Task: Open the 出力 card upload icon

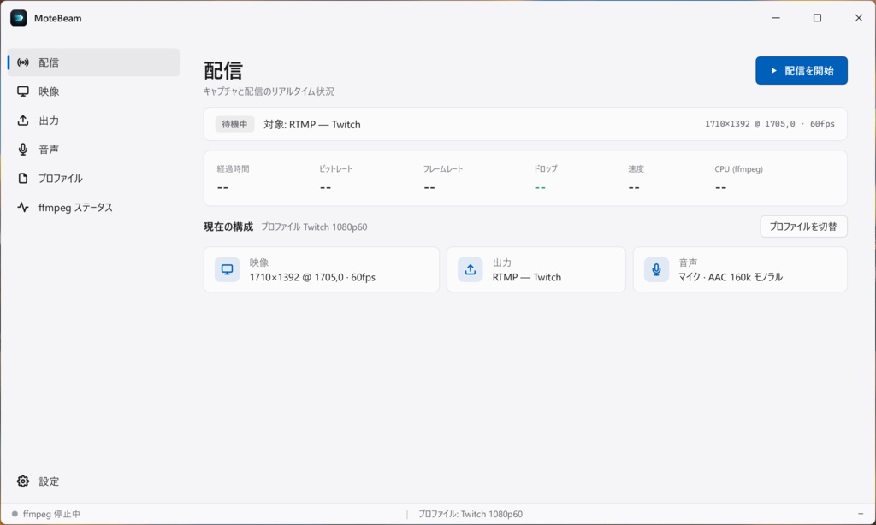Action: [x=471, y=269]
